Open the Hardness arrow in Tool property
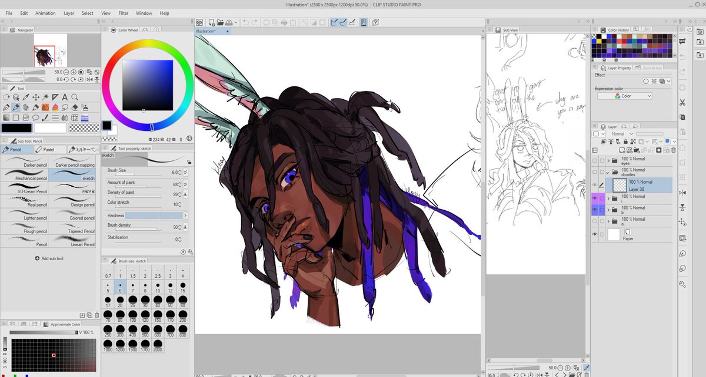The width and height of the screenshot is (706, 377). pyautogui.click(x=186, y=216)
